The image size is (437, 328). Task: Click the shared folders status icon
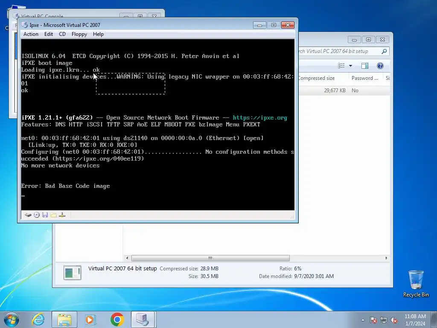[53, 215]
